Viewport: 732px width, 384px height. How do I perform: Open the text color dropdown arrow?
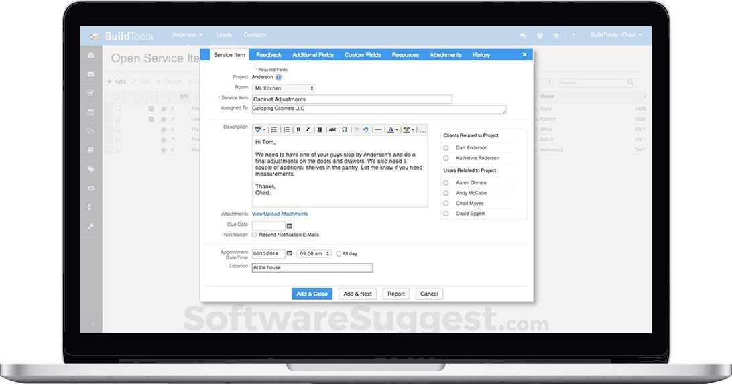pos(397,130)
